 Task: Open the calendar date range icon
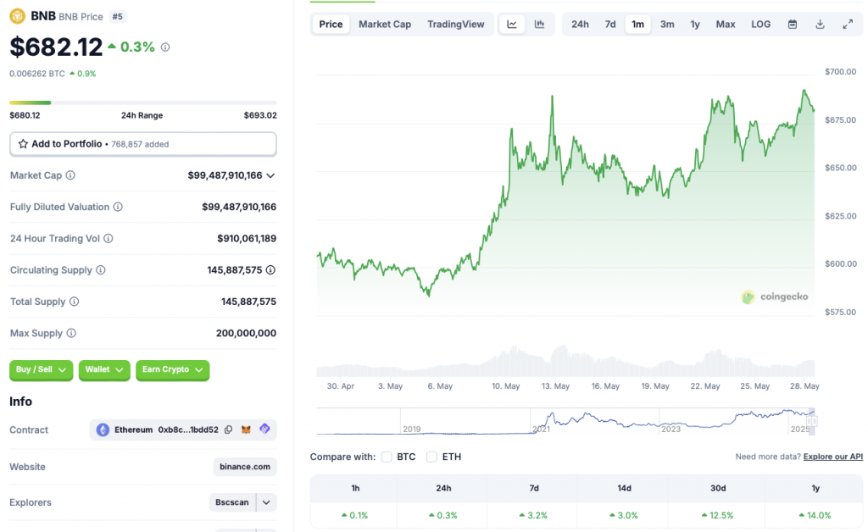[x=793, y=25]
